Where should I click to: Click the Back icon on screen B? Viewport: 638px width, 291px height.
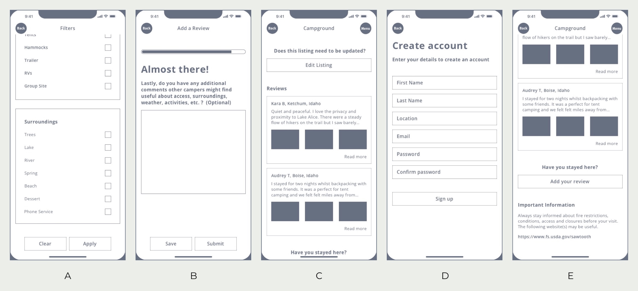click(146, 28)
